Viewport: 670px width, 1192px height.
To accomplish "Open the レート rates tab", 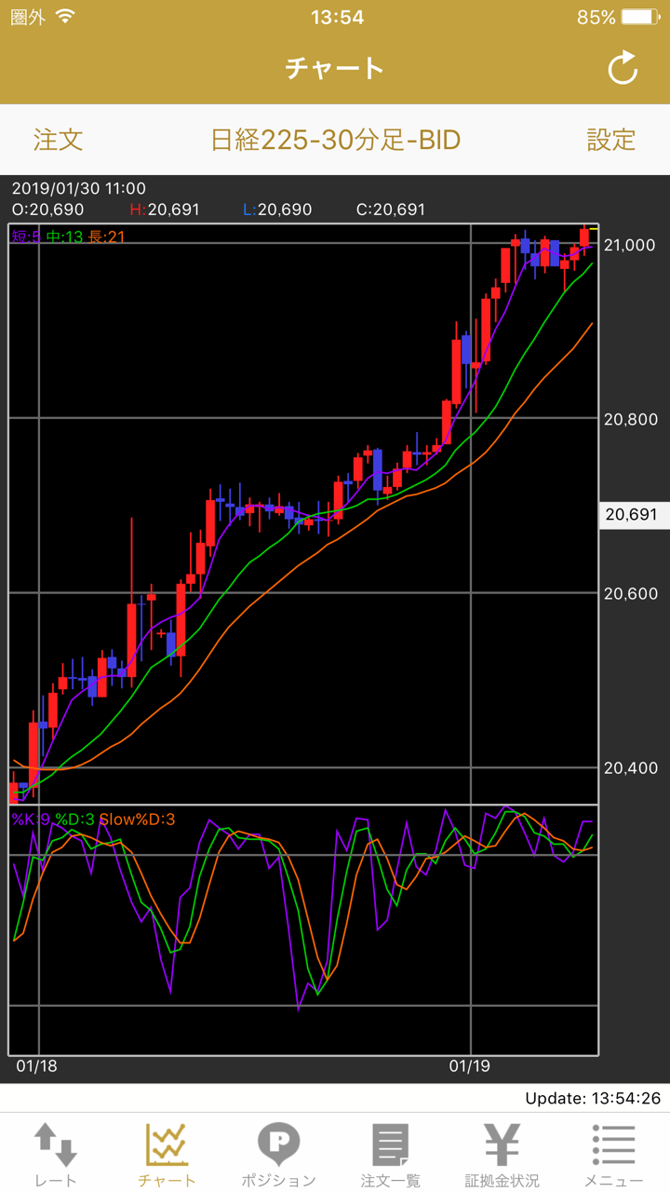I will 56,1153.
